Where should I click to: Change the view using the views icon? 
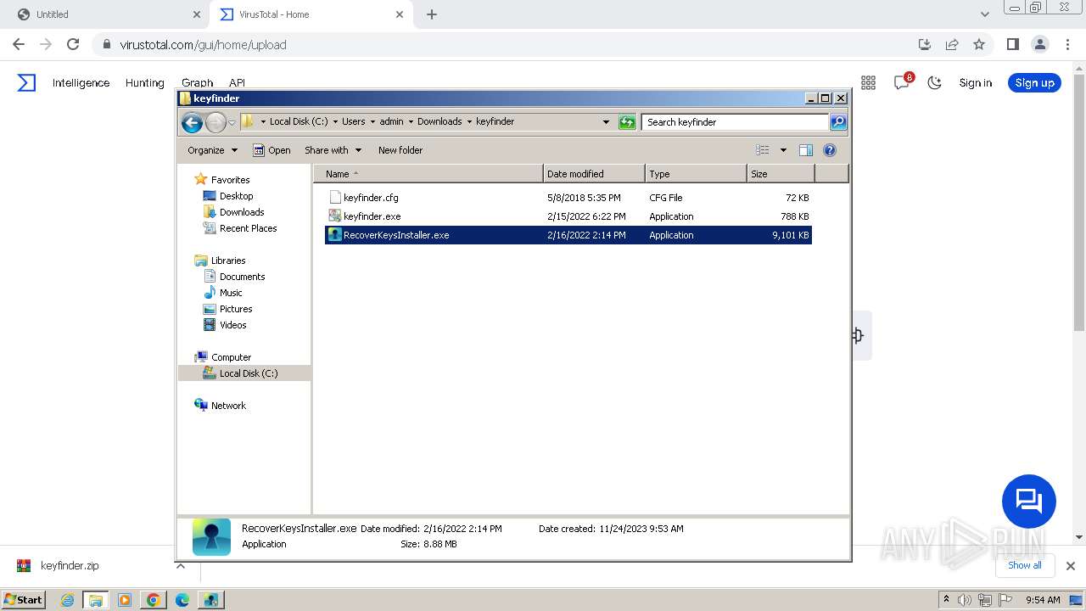pyautogui.click(x=763, y=150)
